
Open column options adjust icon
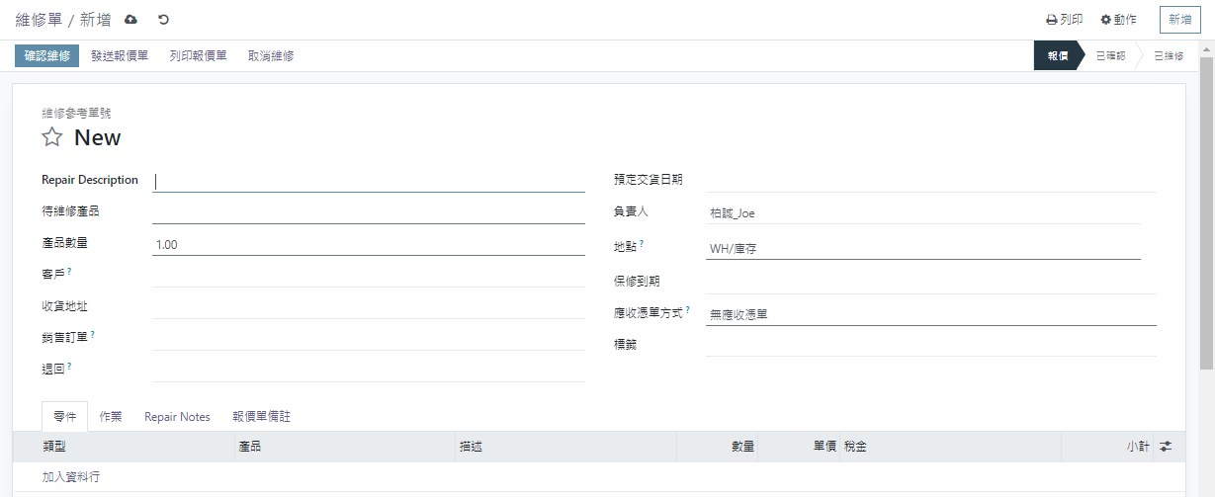[1166, 447]
